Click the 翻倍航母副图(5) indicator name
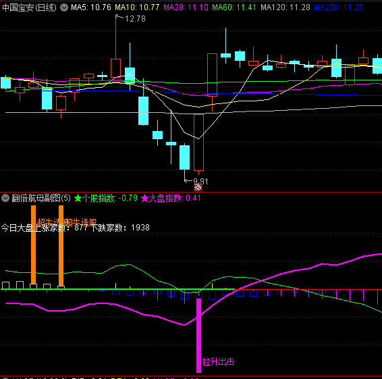This screenshot has height=379, width=382. 41,198
